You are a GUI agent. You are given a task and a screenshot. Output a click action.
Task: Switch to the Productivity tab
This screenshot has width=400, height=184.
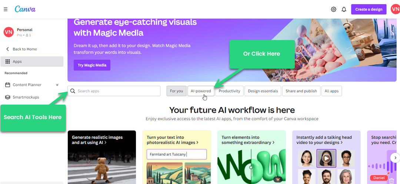pos(229,91)
